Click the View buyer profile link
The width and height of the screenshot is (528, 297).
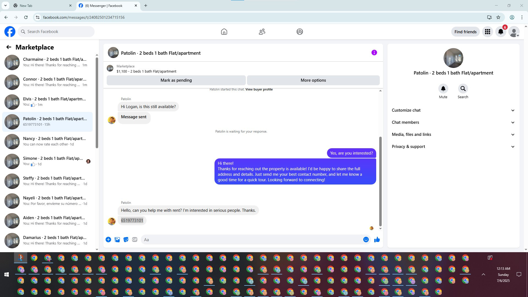[259, 89]
